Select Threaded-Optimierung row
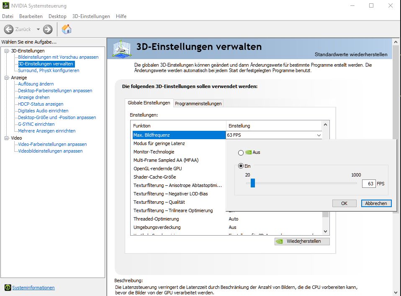Image resolution: width=401 pixels, height=296 pixels. click(227, 219)
